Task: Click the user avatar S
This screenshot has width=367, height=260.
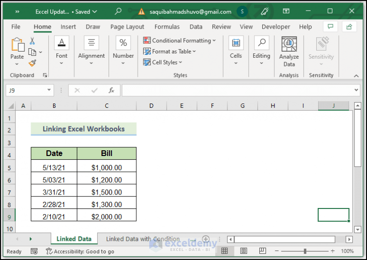Action: tap(242, 11)
